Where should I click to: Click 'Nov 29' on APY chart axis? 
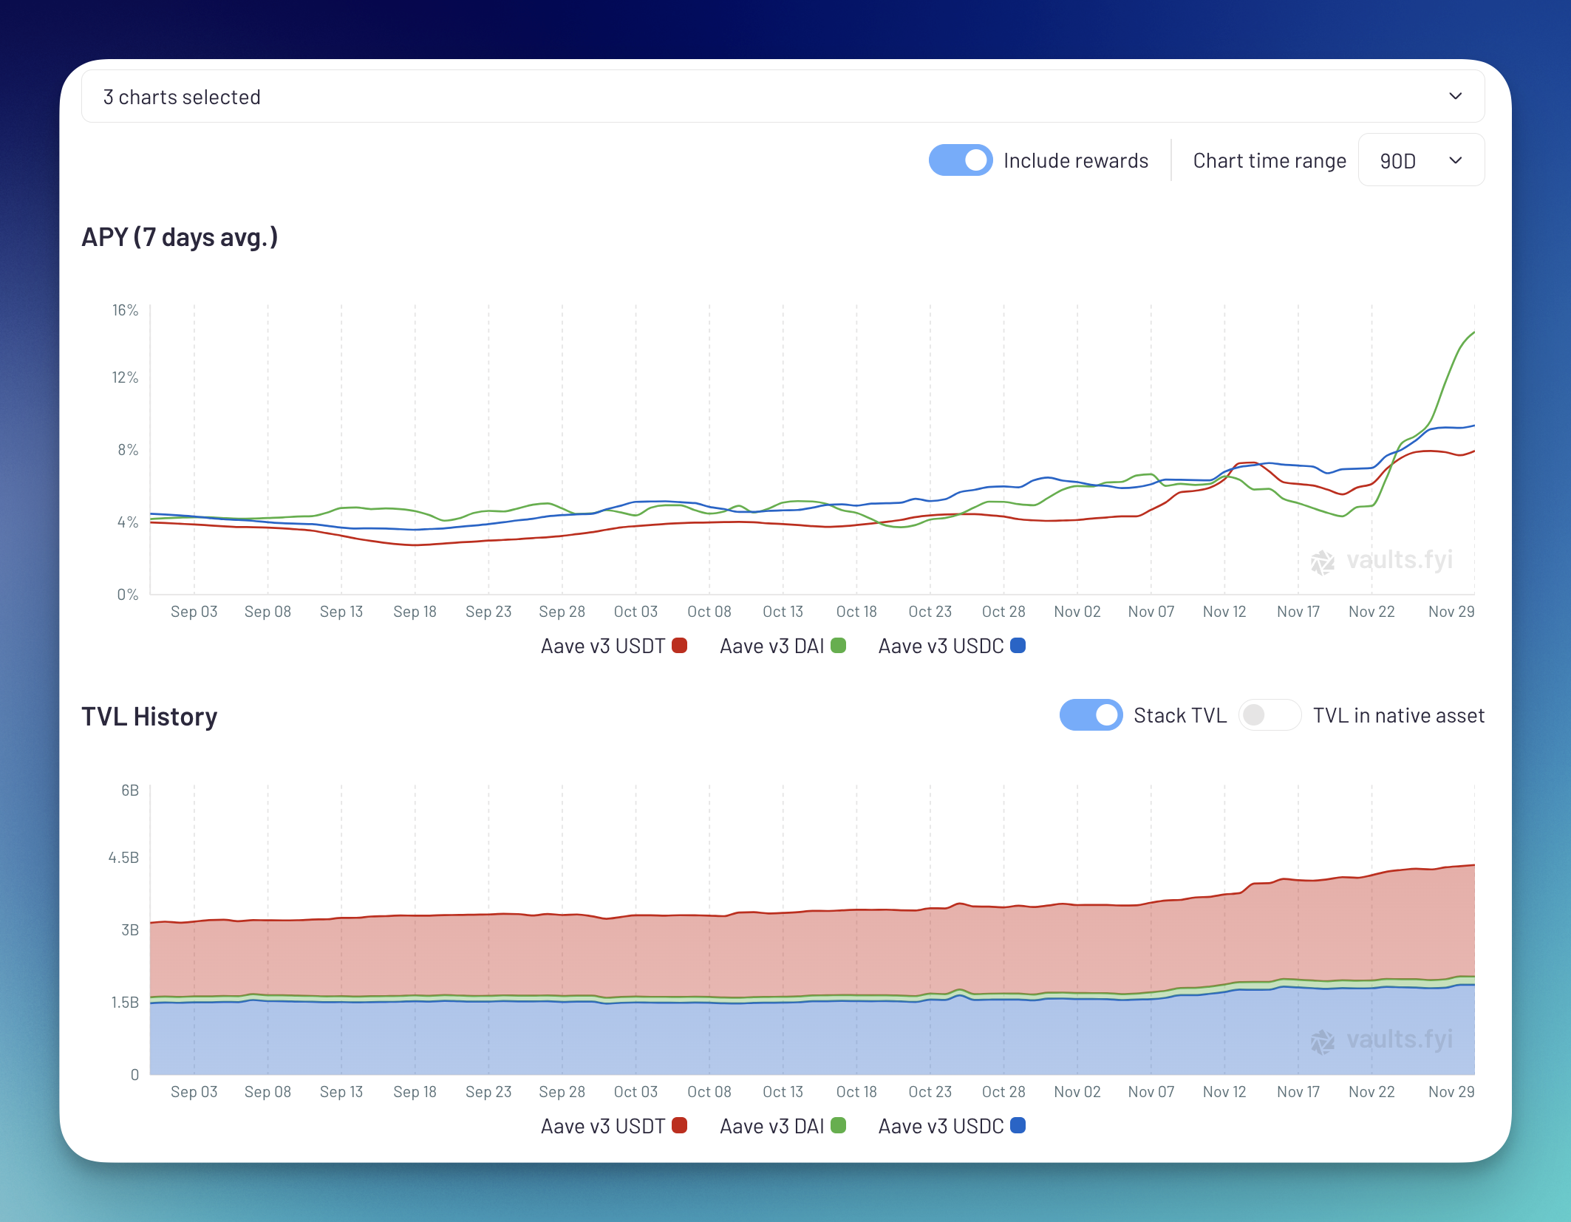point(1451,612)
